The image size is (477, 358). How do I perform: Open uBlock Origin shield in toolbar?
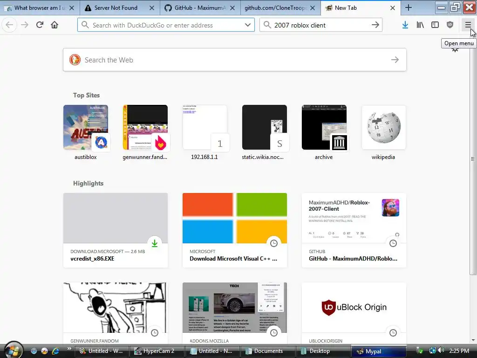(450, 25)
